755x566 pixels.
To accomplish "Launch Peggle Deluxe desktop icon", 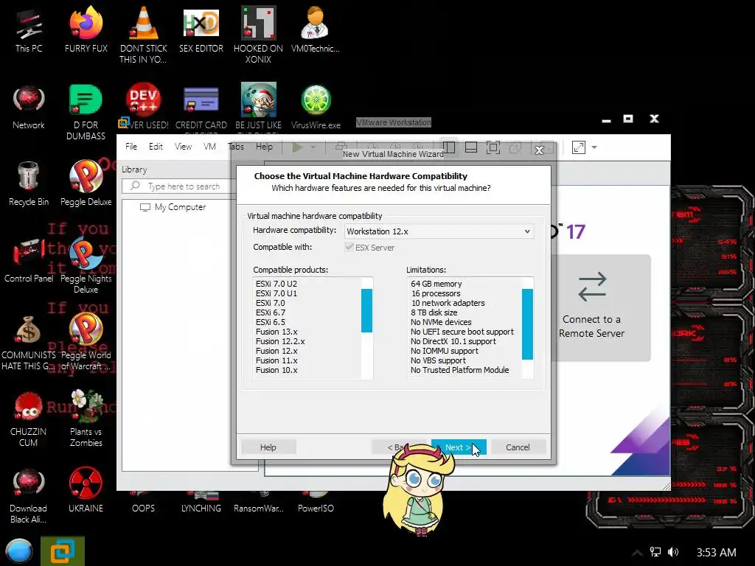I will (x=86, y=184).
